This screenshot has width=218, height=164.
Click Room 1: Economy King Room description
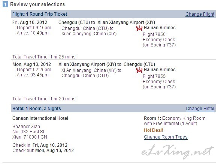pos(175,121)
